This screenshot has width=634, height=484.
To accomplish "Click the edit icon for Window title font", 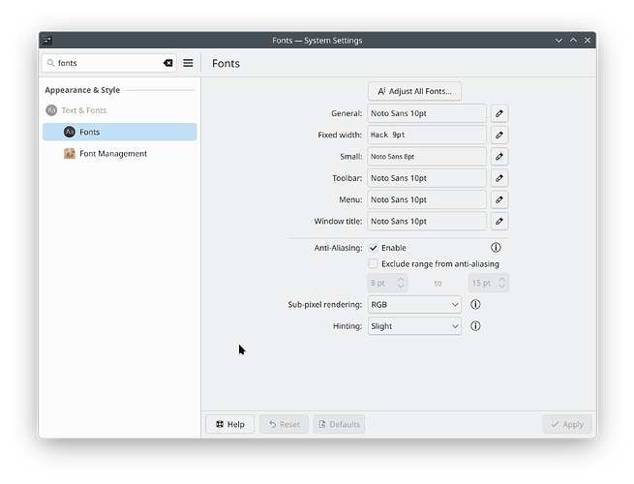I will [x=499, y=221].
